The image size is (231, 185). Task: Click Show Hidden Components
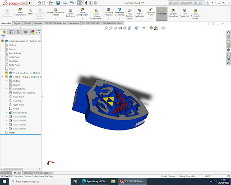[96, 14]
